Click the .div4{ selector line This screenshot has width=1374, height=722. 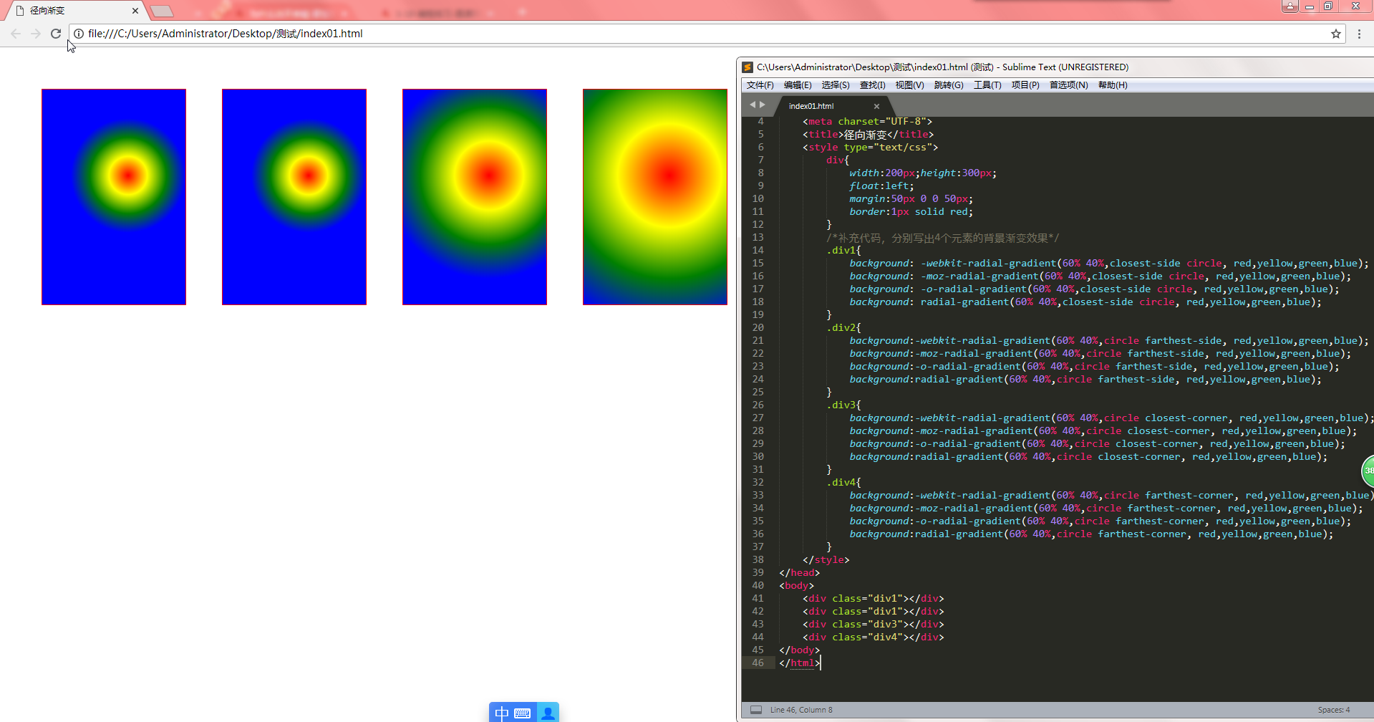coord(843,483)
